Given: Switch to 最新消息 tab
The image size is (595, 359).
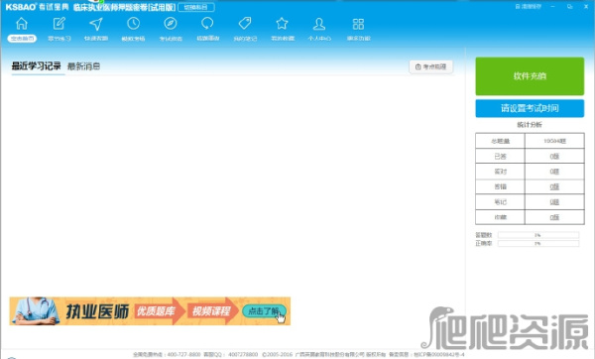Looking at the screenshot, I should (83, 66).
